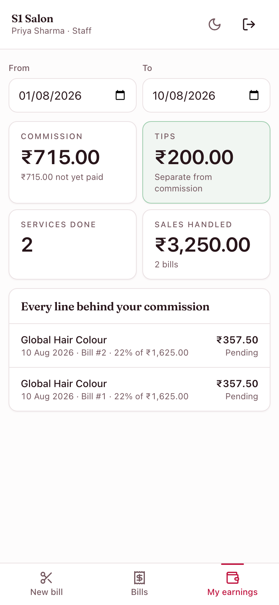This screenshot has width=279, height=605.
Task: Toggle dark mode with the moon icon
Action: coord(215,24)
